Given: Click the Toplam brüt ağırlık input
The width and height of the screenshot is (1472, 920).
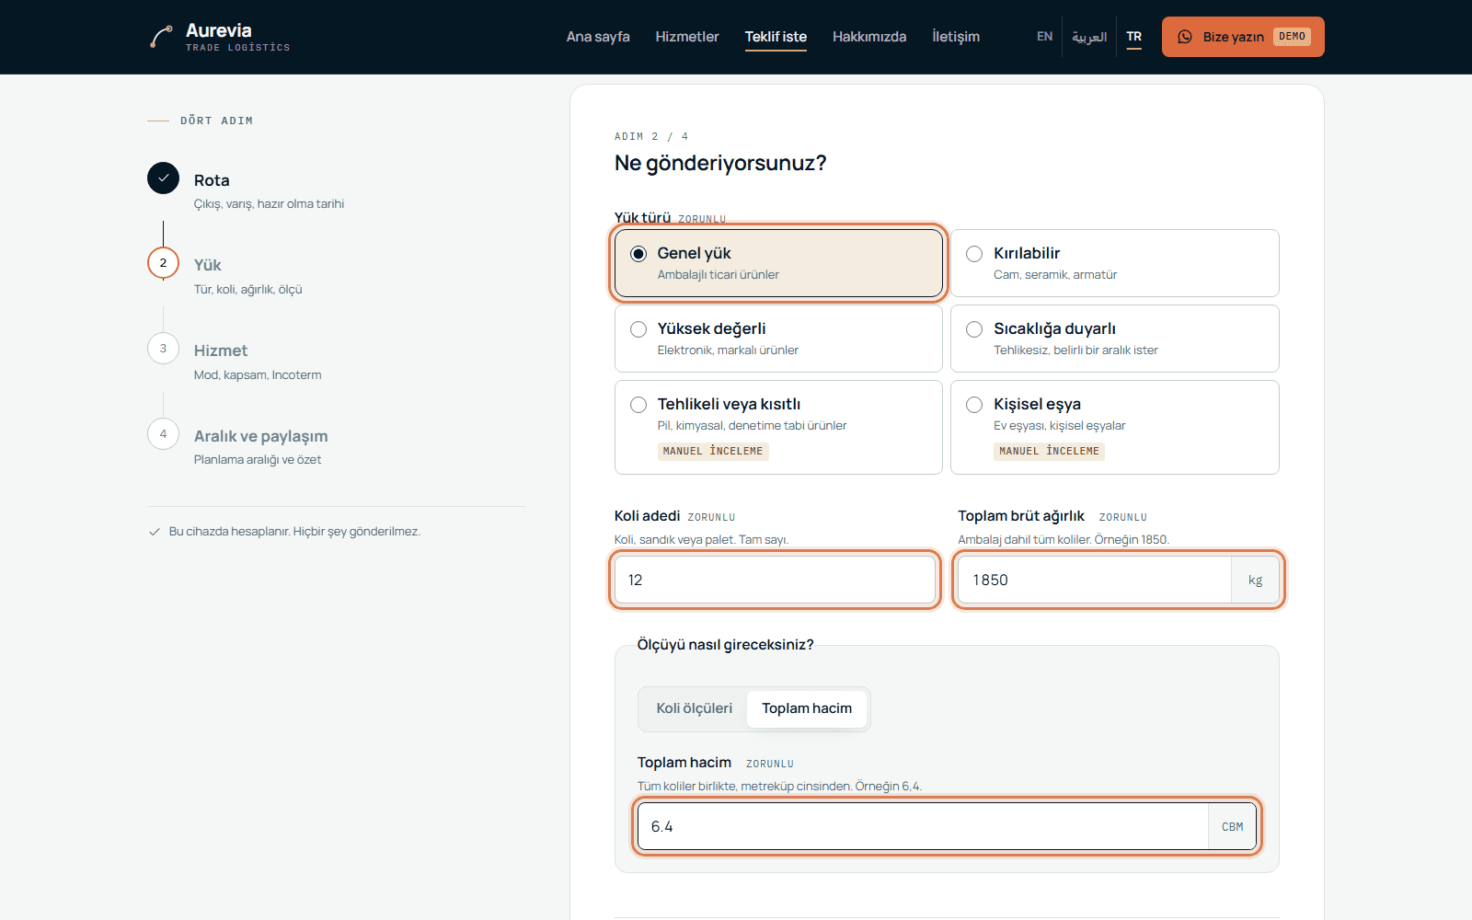Looking at the screenshot, I should pos(1095,580).
